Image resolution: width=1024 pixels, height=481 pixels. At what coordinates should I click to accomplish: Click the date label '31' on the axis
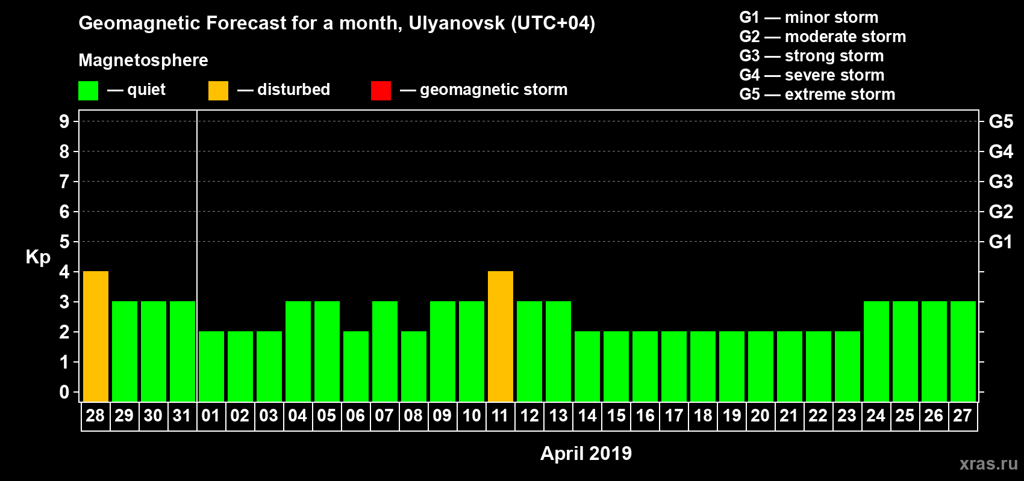(x=182, y=415)
